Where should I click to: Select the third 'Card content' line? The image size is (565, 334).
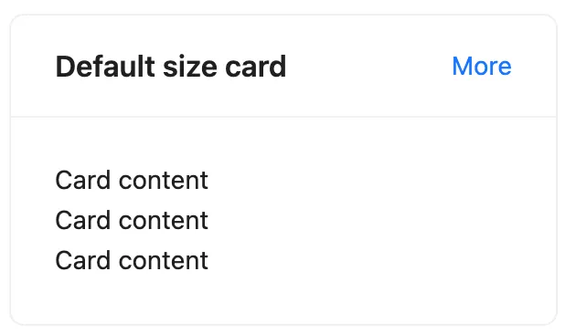coord(132,261)
